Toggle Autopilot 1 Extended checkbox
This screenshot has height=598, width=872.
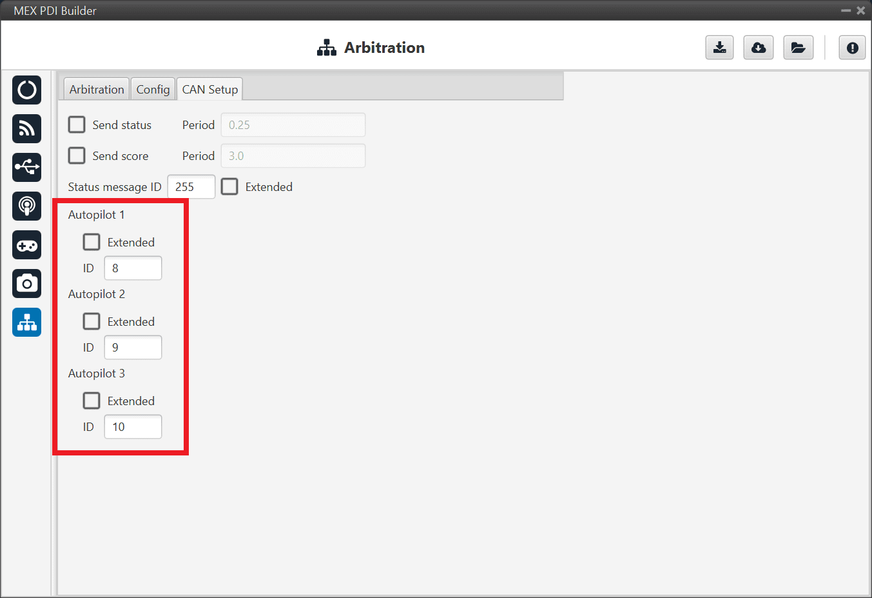pos(92,242)
